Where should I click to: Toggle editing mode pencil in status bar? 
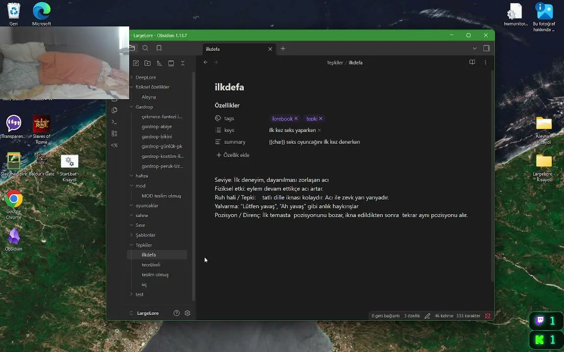(x=427, y=316)
